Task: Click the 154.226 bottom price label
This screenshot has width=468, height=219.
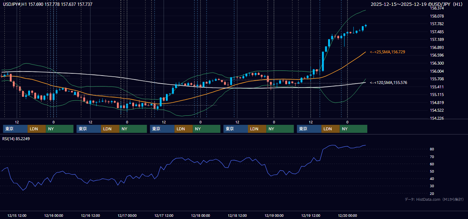Action: point(437,118)
